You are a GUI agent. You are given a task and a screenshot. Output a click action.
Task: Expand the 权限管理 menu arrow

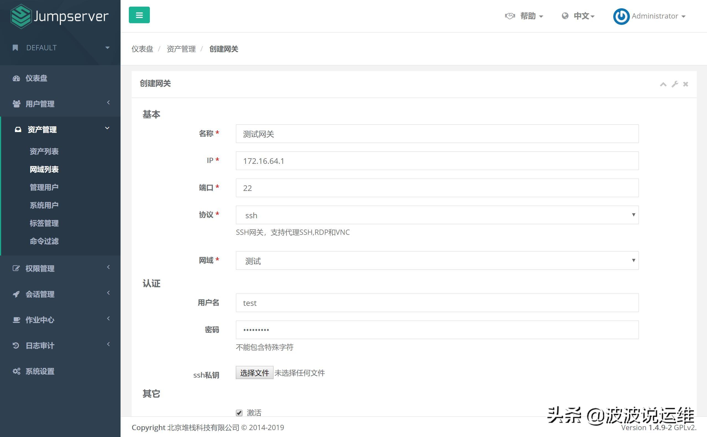pyautogui.click(x=108, y=267)
